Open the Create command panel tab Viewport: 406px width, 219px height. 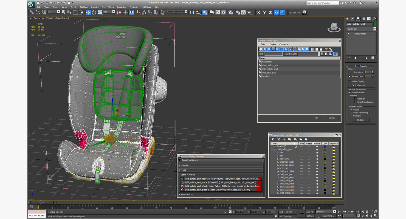(348, 19)
